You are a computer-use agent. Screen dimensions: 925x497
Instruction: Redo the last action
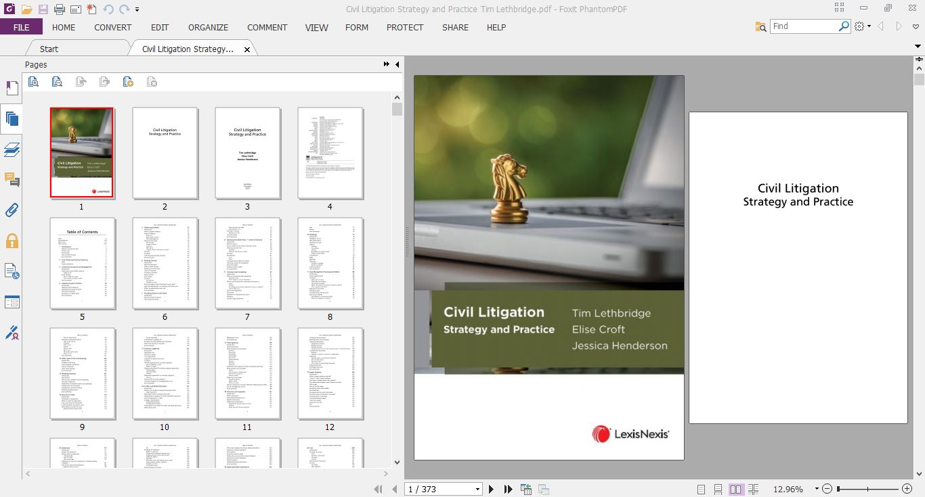click(x=124, y=9)
